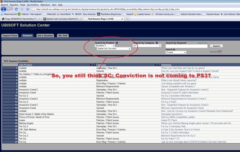
Task: Open 'GeForce 6800 compatibility update' link
Action: 178,117
